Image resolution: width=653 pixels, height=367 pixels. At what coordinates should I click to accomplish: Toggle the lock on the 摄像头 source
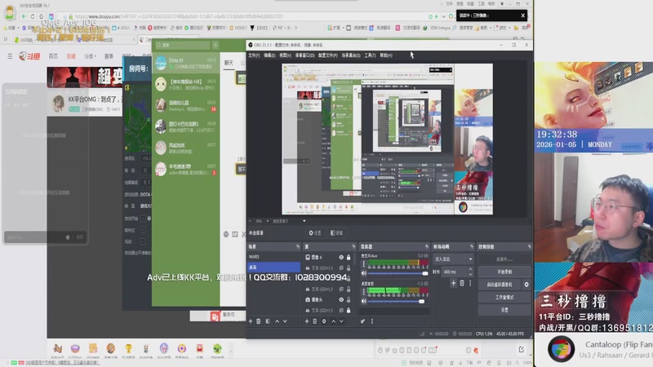[x=349, y=299]
